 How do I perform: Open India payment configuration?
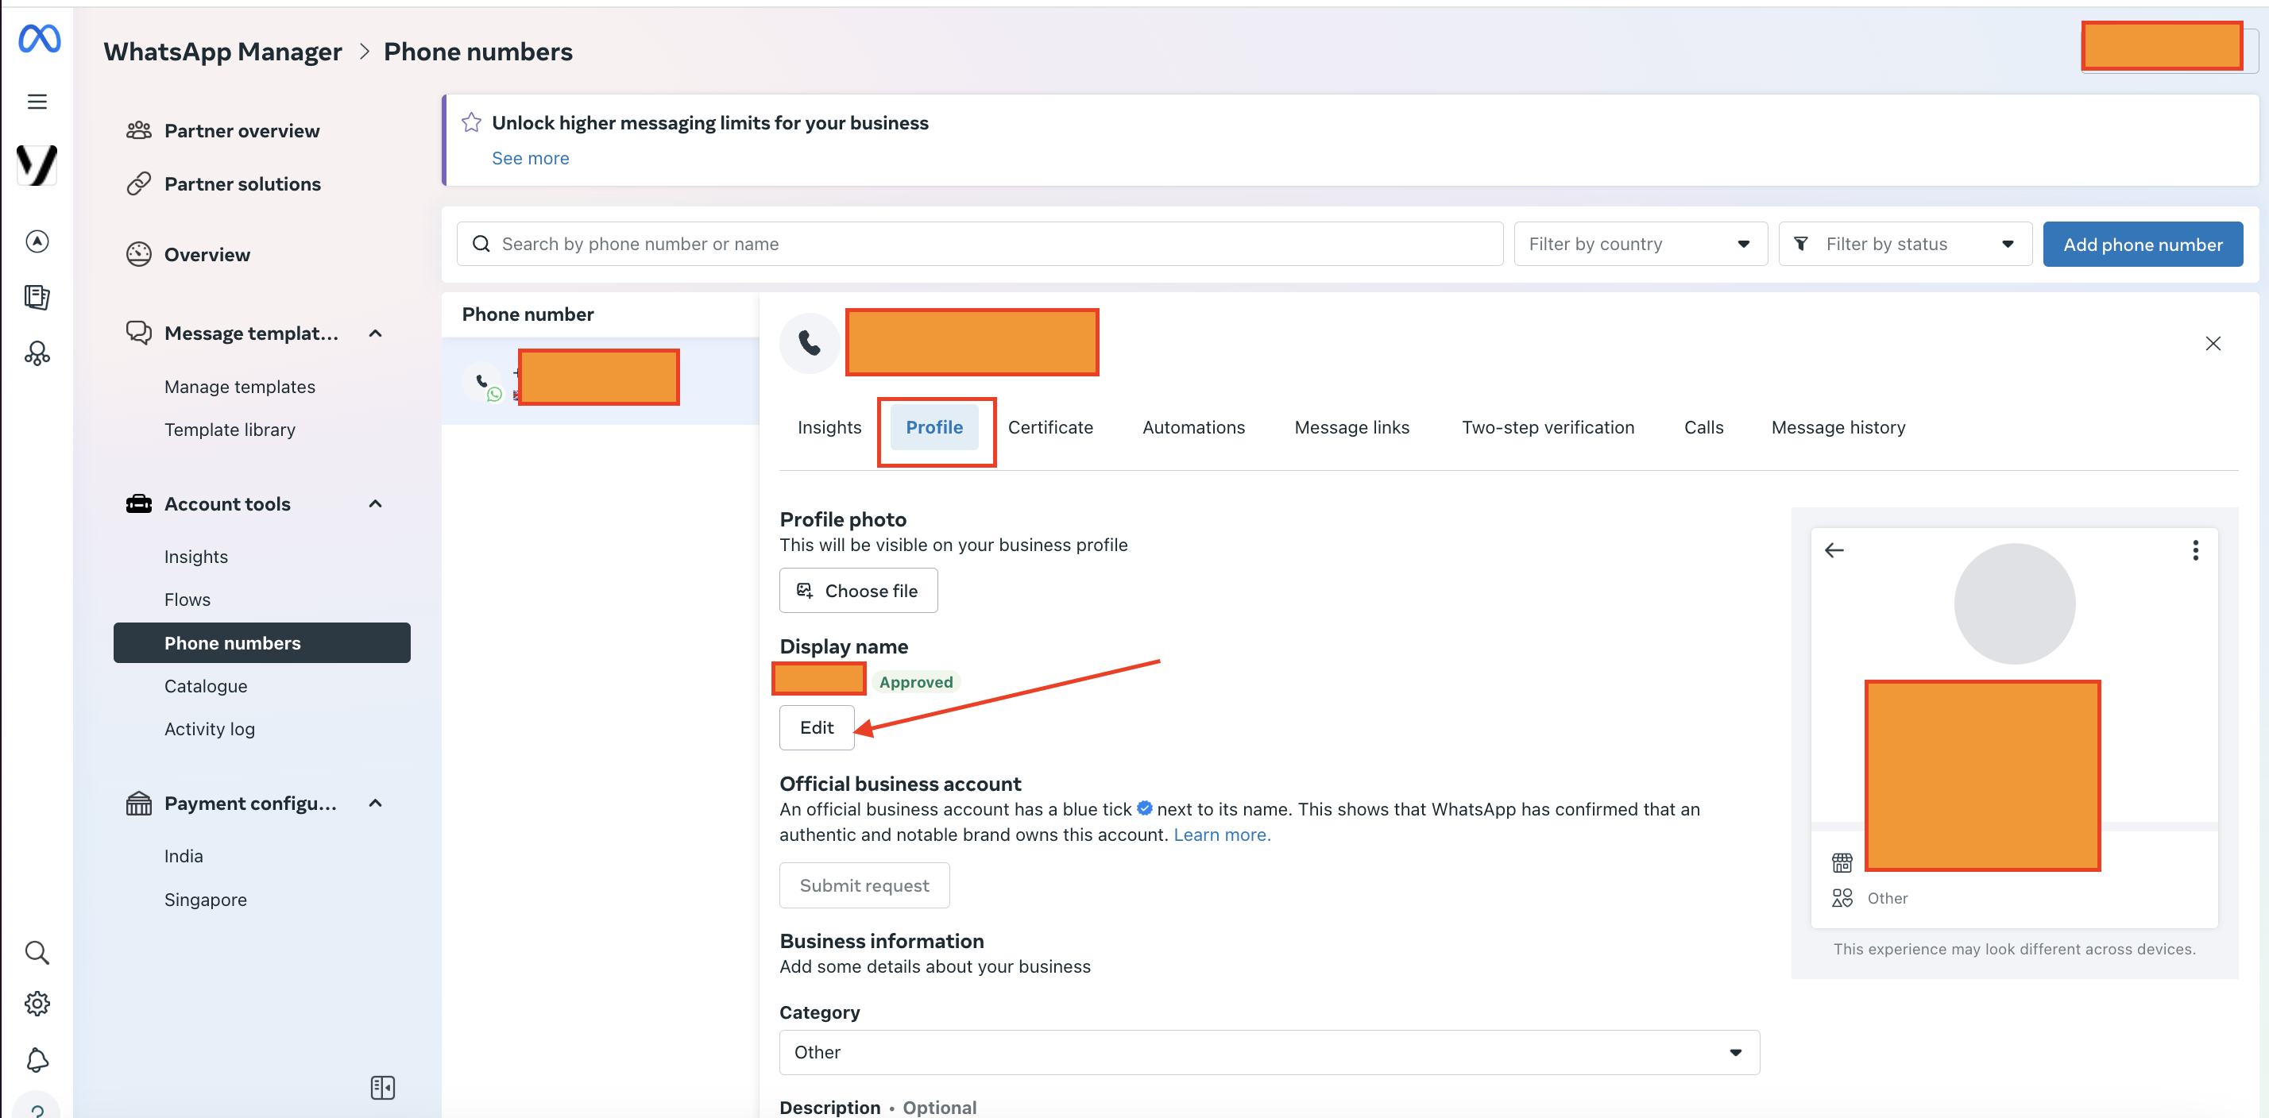point(184,857)
